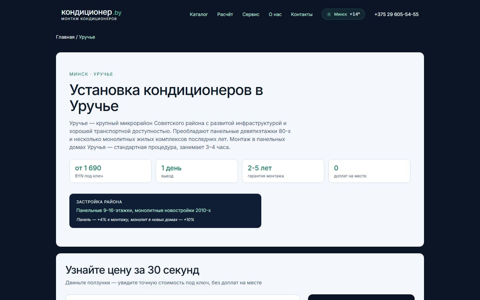Click the 'Двиньте ползунки' subtitle text
480x300 pixels.
pyautogui.click(x=163, y=283)
